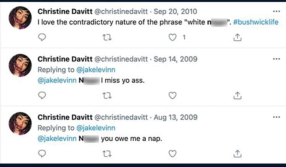Share the Aug 13, 2009 tweet

pos(237,153)
